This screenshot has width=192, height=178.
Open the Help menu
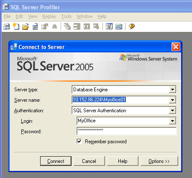pyautogui.click(x=102, y=16)
